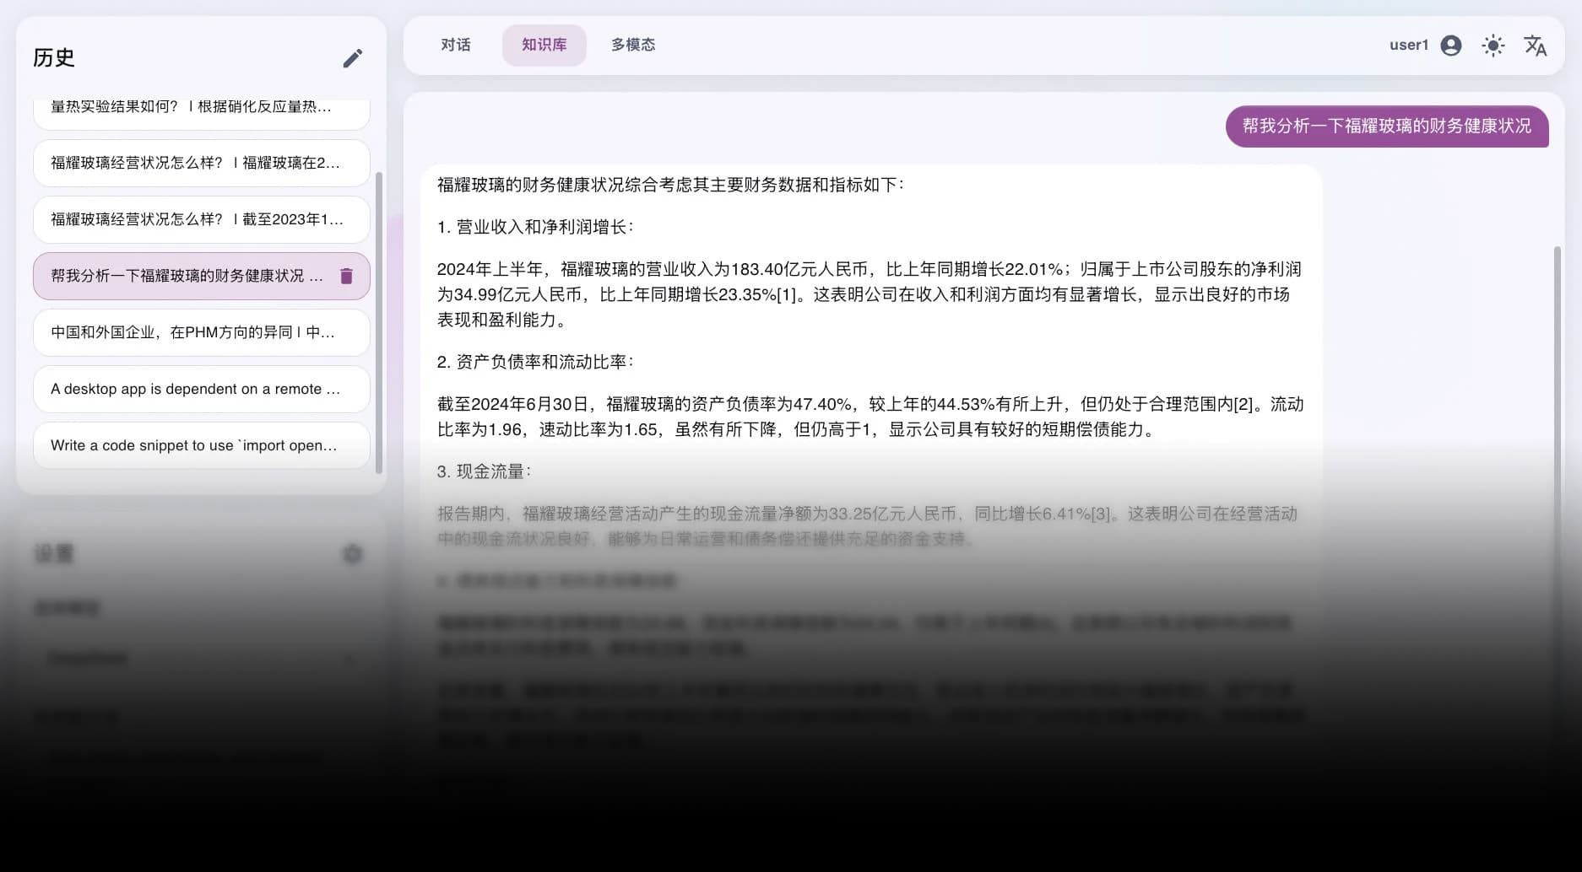Open the language translation icon
This screenshot has width=1582, height=872.
[x=1536, y=46]
